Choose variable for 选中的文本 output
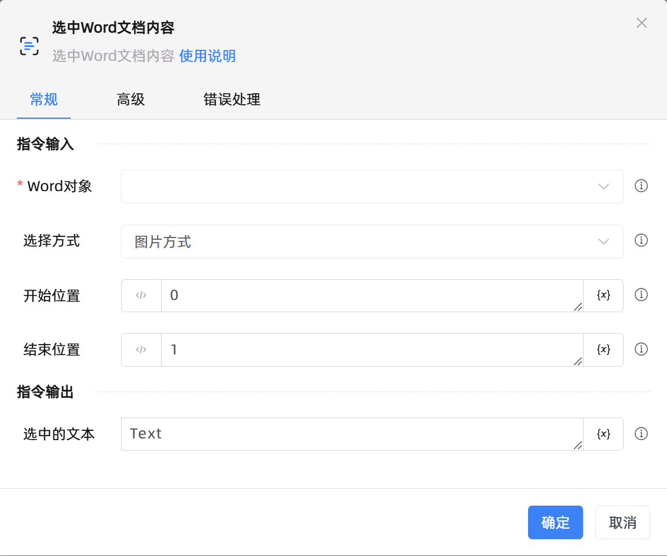This screenshot has width=667, height=556. [x=603, y=434]
